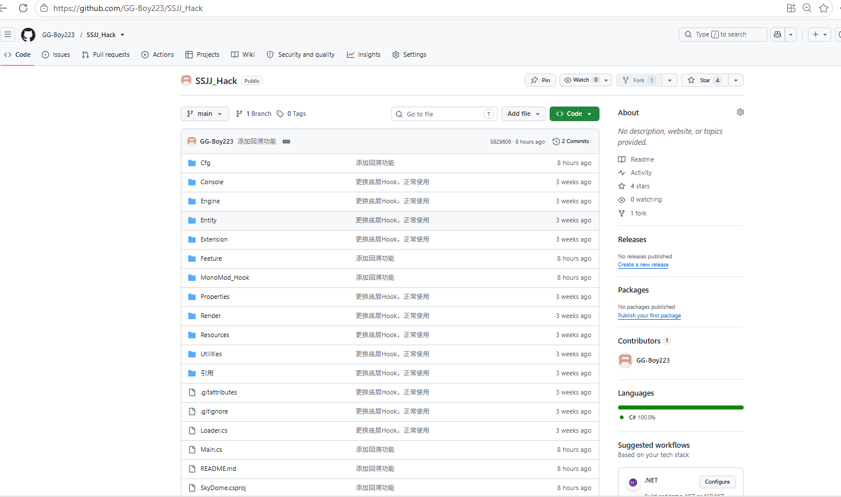841x497 pixels.
Task: Focus the Go to file input
Action: [444, 114]
